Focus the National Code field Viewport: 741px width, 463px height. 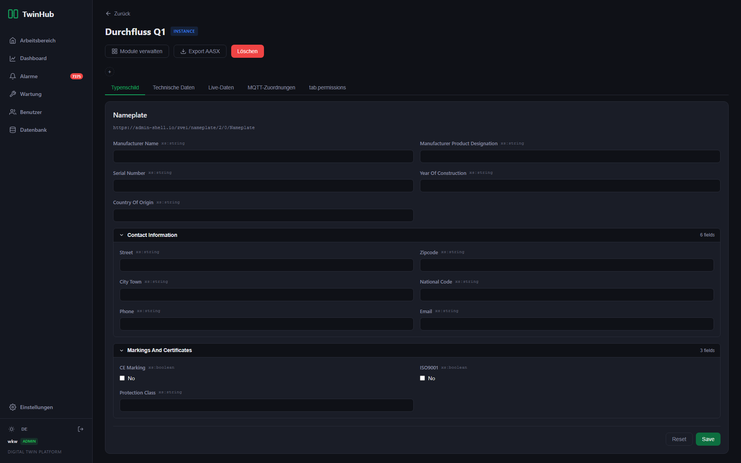click(x=567, y=295)
